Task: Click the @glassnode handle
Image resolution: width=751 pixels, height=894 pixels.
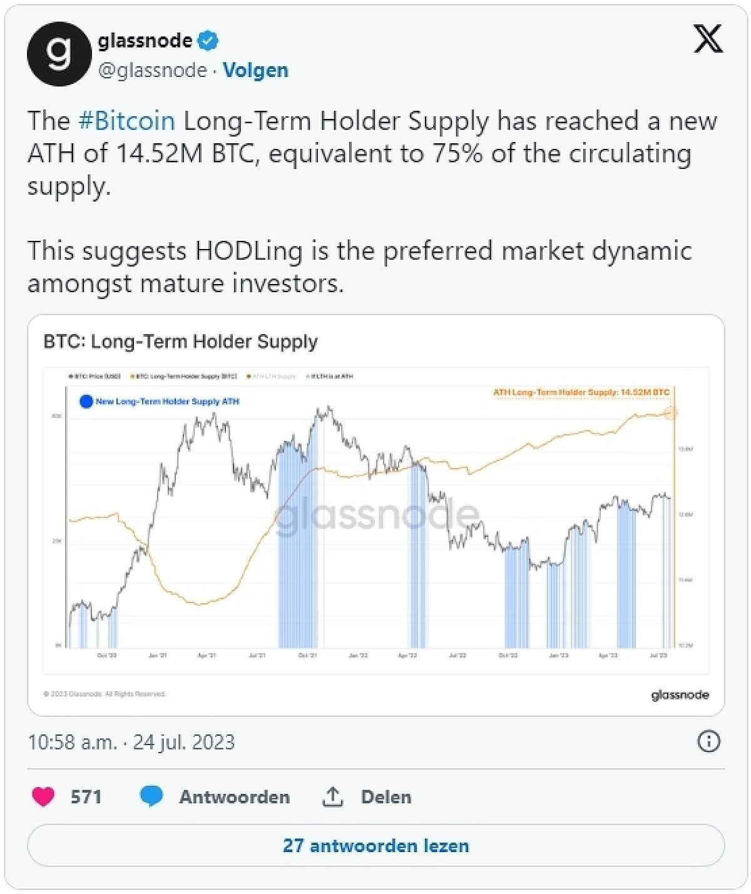Action: (x=152, y=70)
